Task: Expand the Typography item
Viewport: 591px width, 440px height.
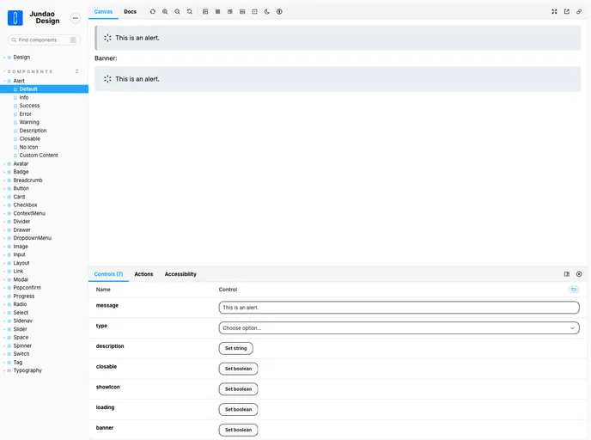Action: pyautogui.click(x=27, y=370)
